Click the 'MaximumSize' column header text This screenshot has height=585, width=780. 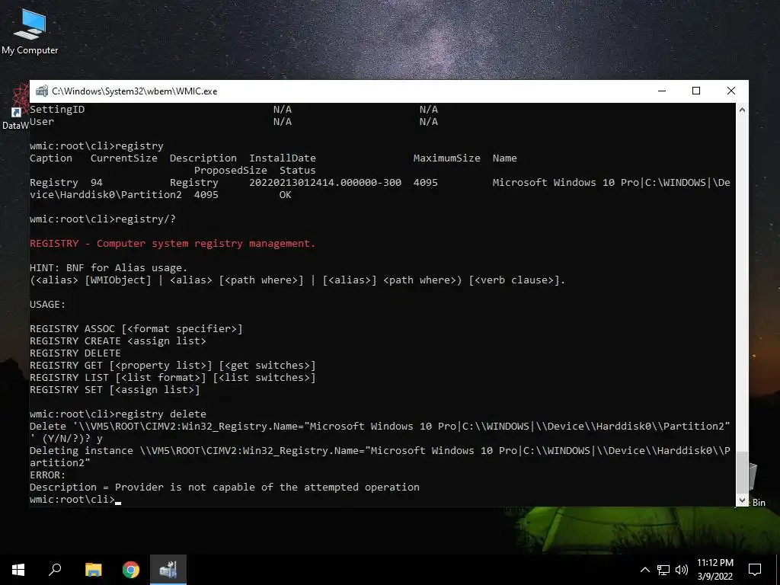pyautogui.click(x=446, y=158)
